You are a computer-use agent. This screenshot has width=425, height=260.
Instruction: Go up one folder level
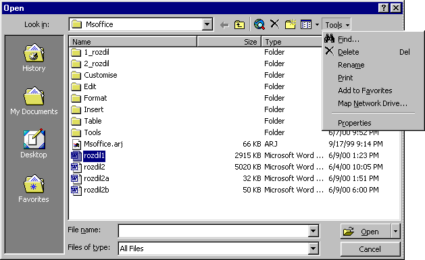pyautogui.click(x=239, y=25)
